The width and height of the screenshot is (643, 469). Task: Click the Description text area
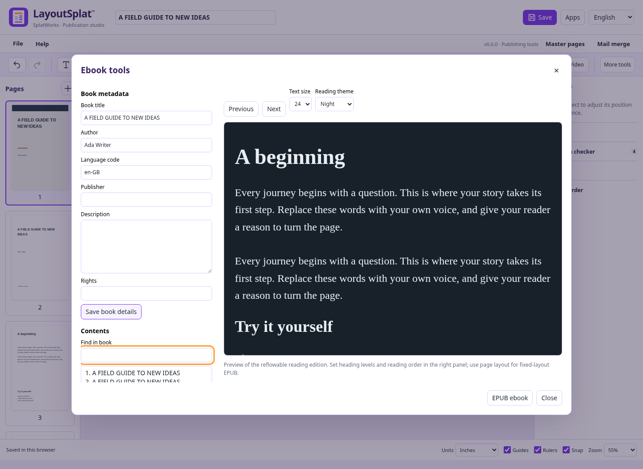pos(146,247)
